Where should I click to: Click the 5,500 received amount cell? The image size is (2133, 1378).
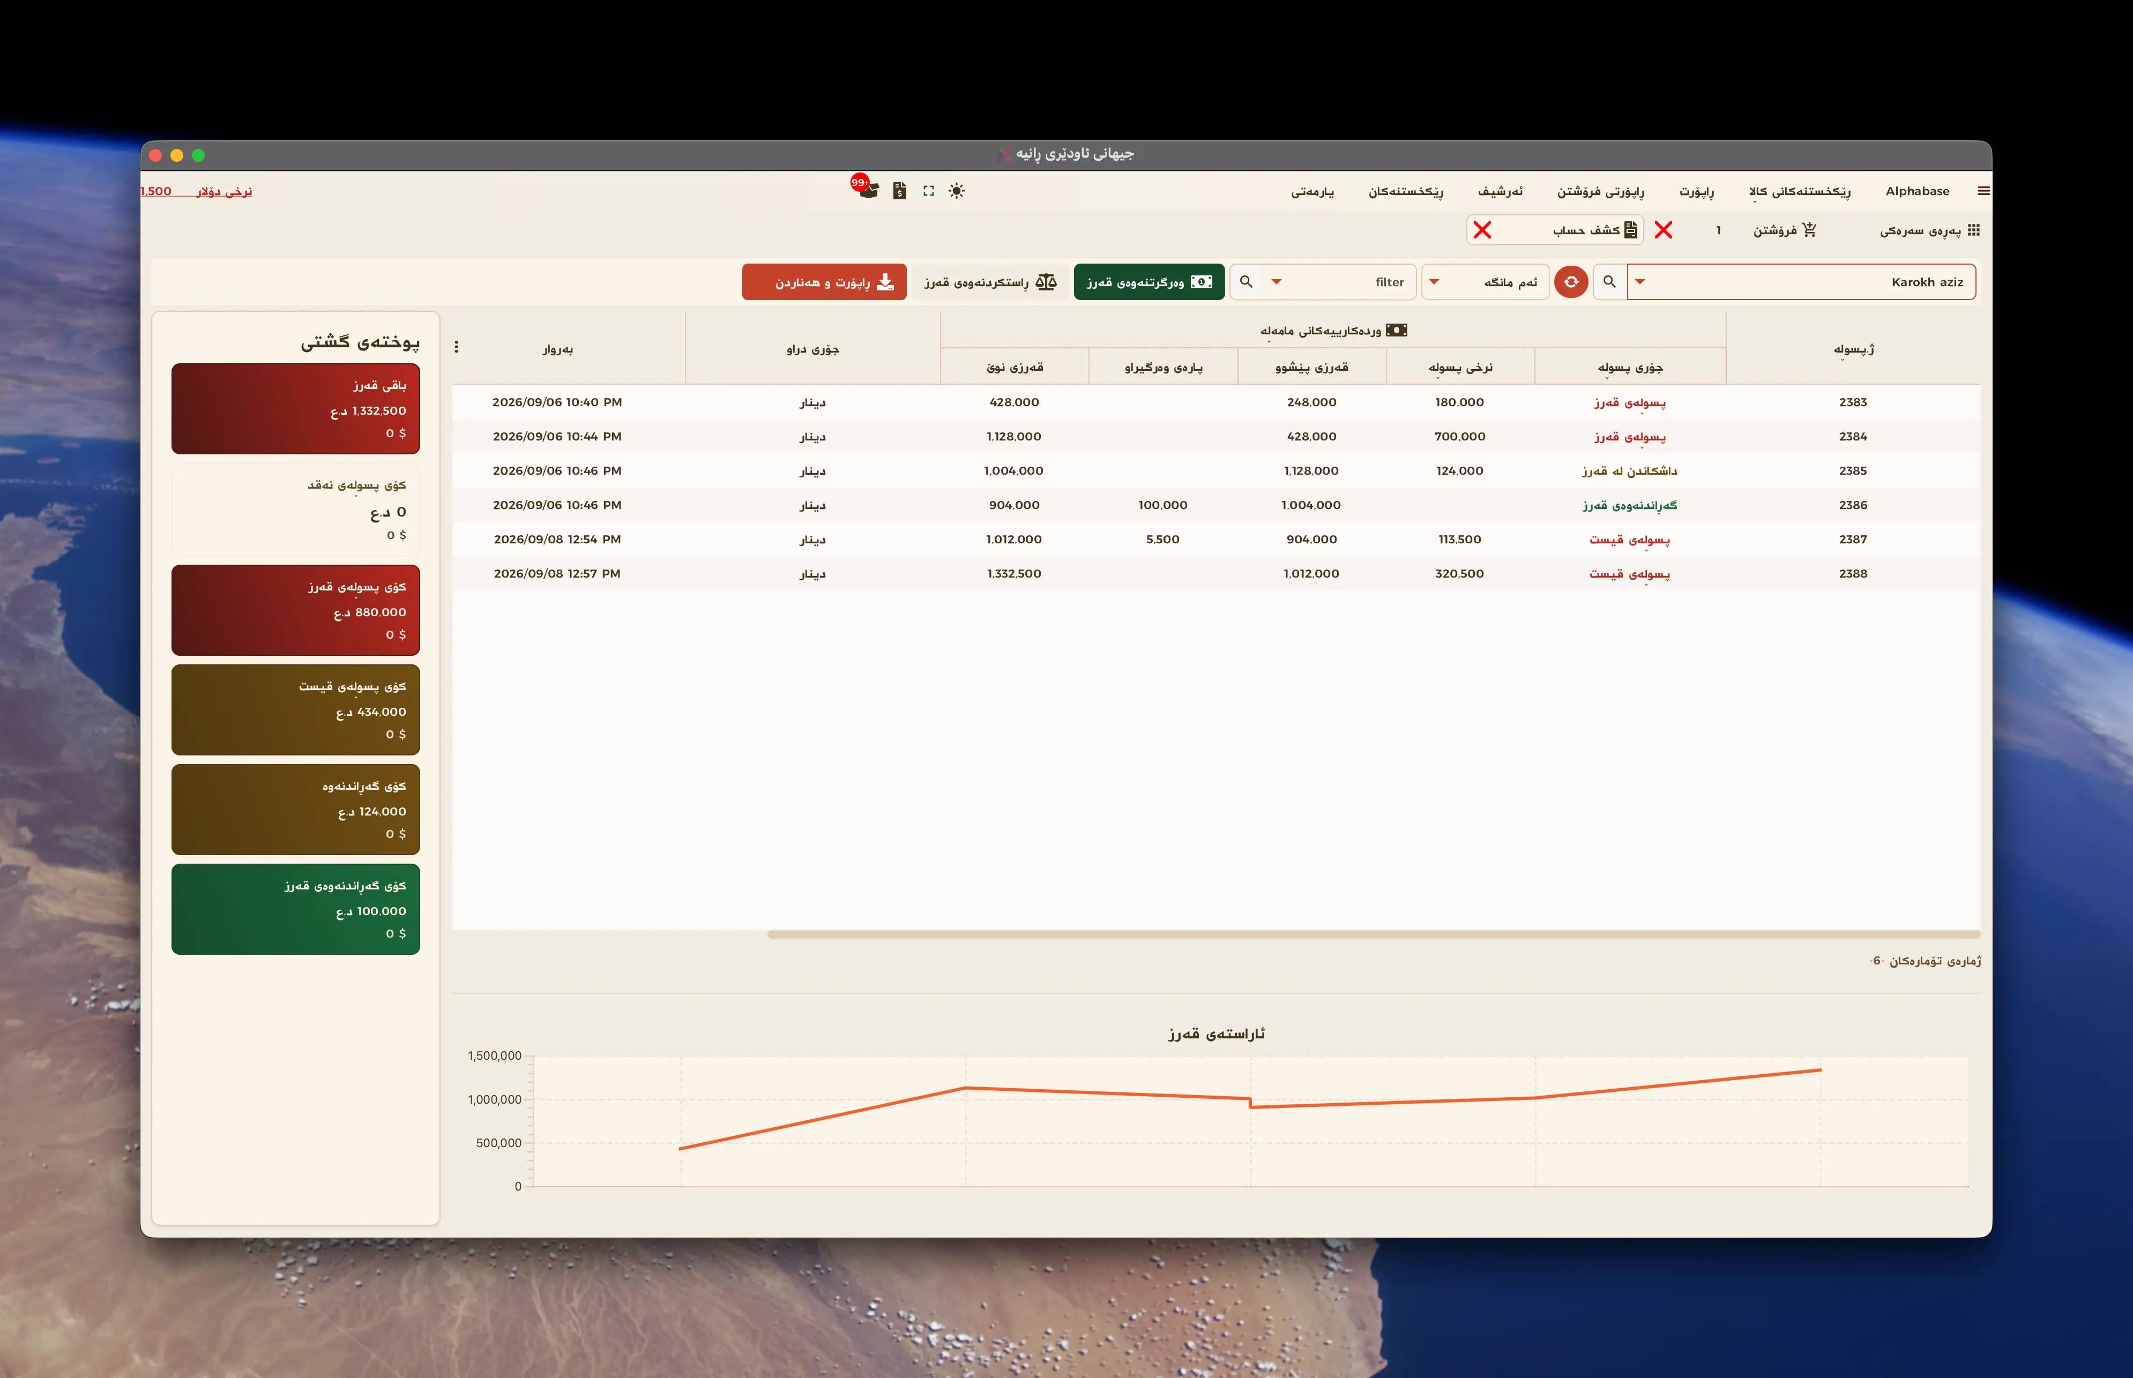[1163, 540]
